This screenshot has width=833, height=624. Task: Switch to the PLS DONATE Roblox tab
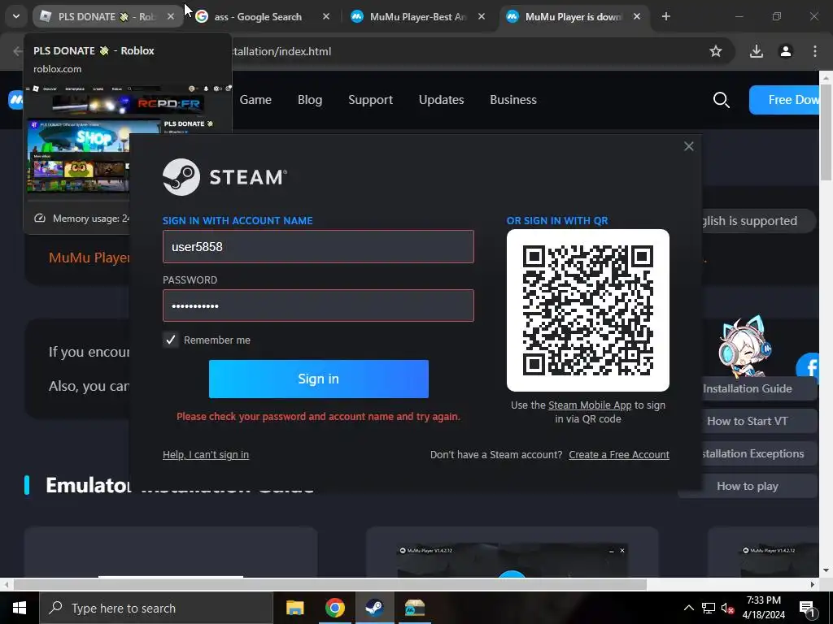coord(105,16)
